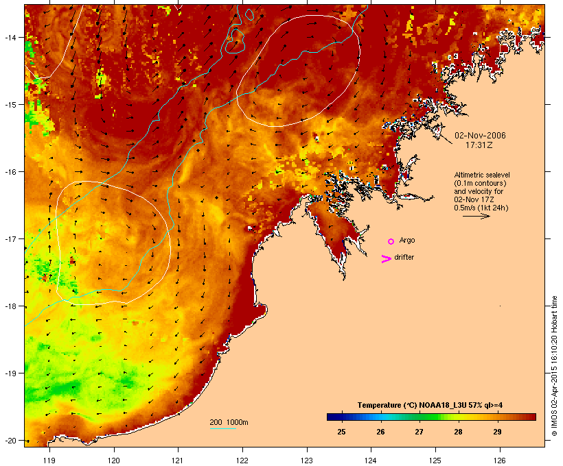
Task: Click the '-19' latitude axis label
Action: tap(10, 373)
